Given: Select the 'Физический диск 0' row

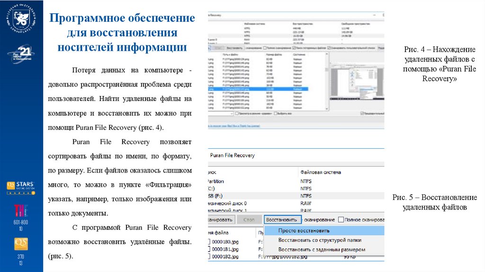Looking at the screenshot, I should (296, 203).
